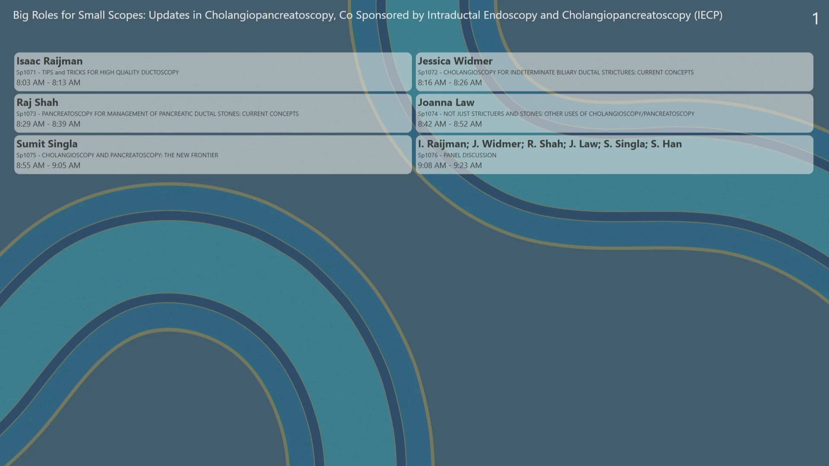Click the time '9:08 AM - 9:23 AM'
The width and height of the screenshot is (829, 466).
[450, 165]
